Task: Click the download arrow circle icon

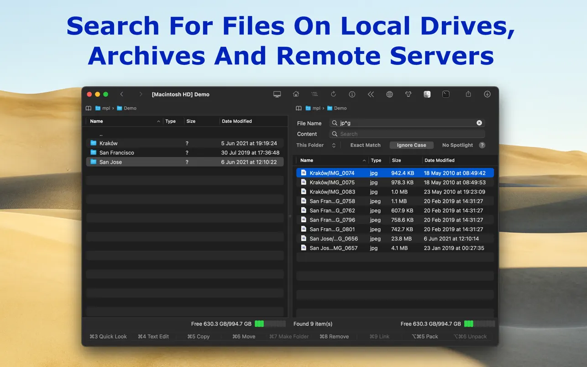Action: pyautogui.click(x=487, y=94)
